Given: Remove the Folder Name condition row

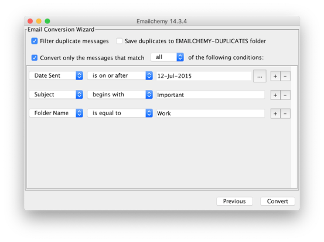Looking at the screenshot, I should [285, 114].
